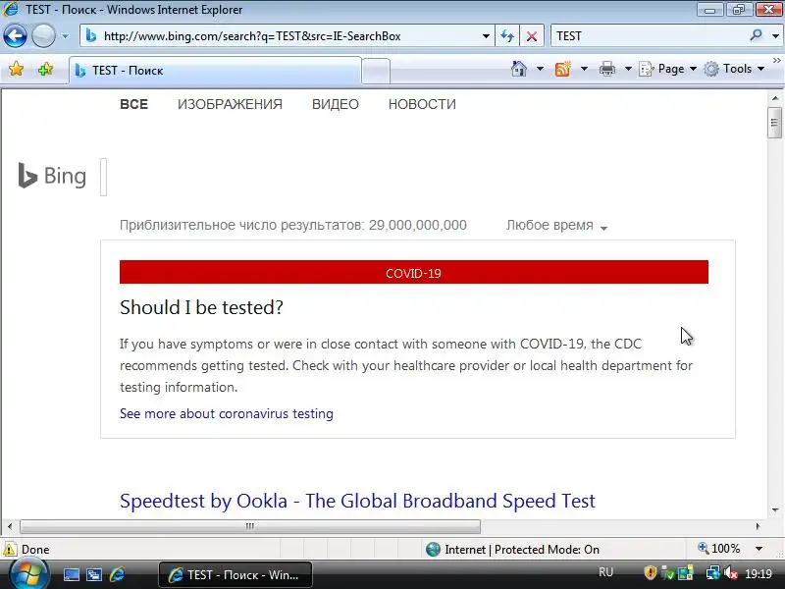Viewport: 785px width, 589px height.
Task: Click the TEST - Поиск taskbar button
Action: pyautogui.click(x=235, y=575)
